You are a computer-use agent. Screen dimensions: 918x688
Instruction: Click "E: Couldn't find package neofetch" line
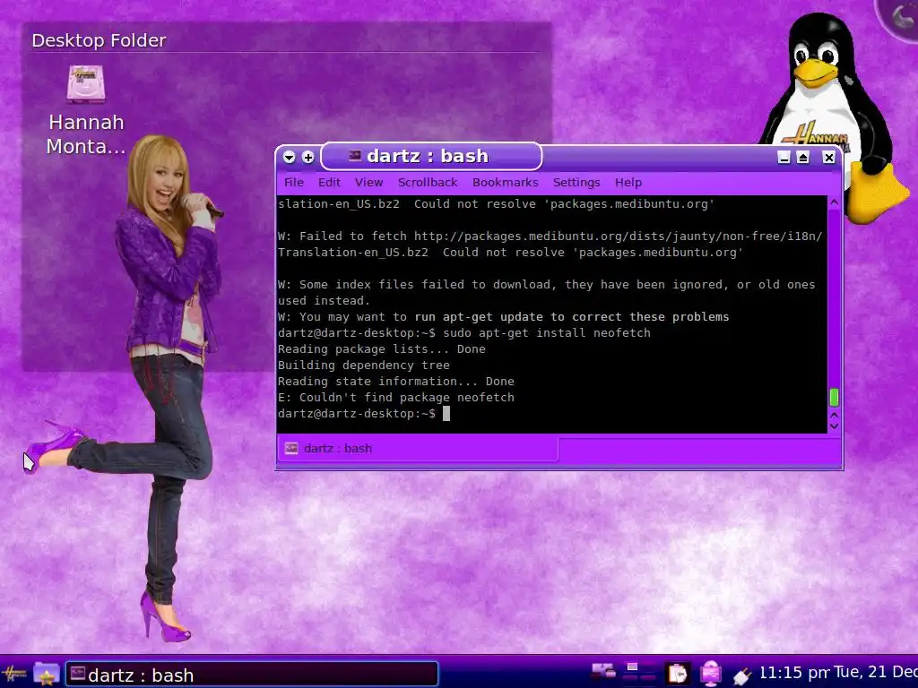[395, 397]
